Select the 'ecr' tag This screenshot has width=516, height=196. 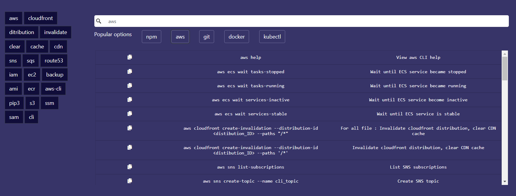click(31, 89)
